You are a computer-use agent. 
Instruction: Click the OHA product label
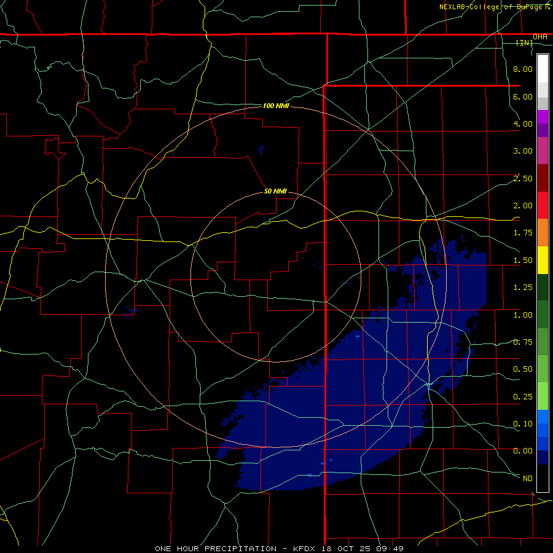coord(540,37)
